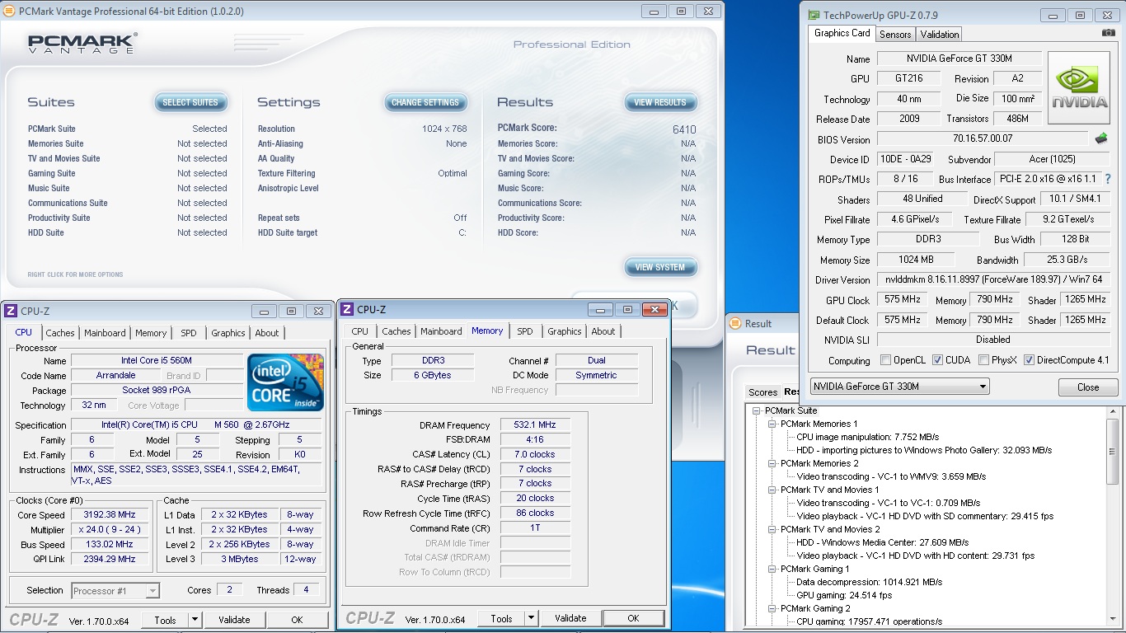This screenshot has width=1126, height=633.
Task: Click the VIEW RESULTS button
Action: [x=660, y=102]
